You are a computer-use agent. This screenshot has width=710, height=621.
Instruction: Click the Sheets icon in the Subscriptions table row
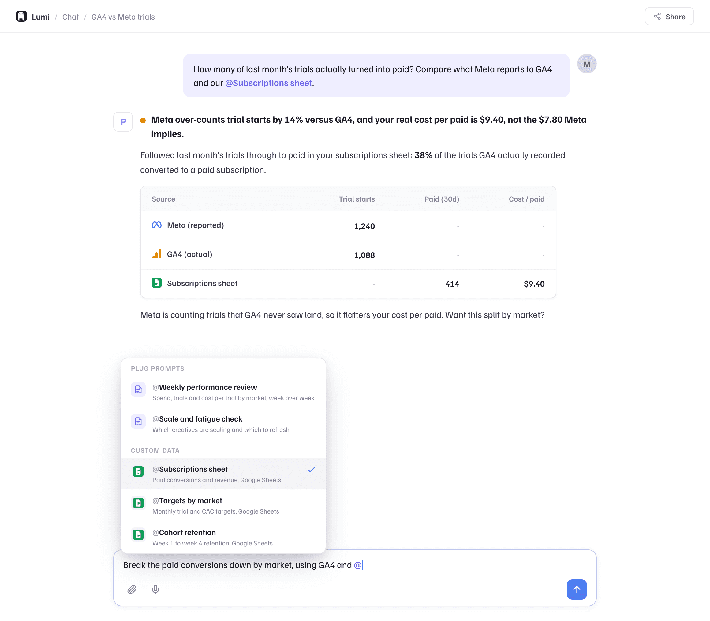pyautogui.click(x=157, y=283)
